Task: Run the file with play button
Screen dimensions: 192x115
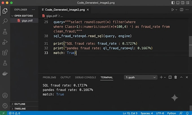Action: 173,10
